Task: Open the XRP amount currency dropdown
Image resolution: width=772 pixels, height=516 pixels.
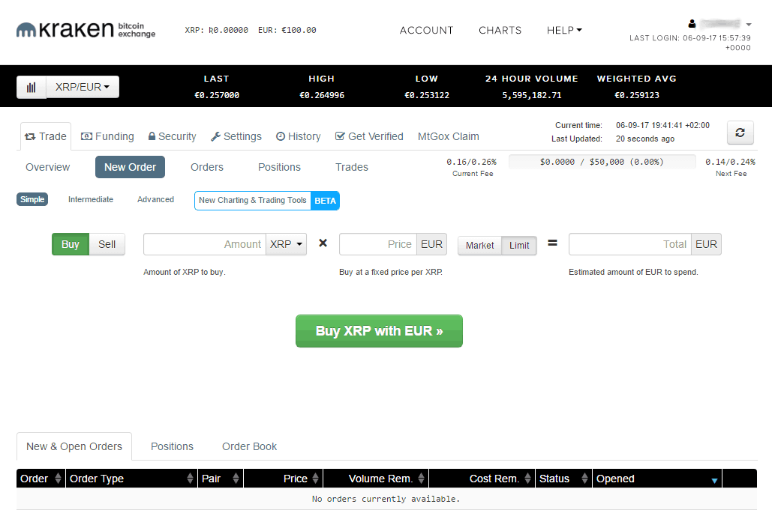Action: (287, 244)
